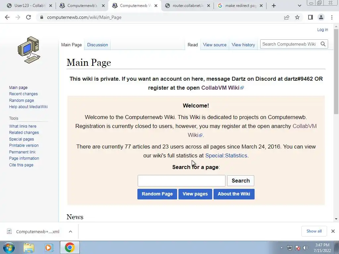Close the active Computernewb Wiki tab

pyautogui.click(x=156, y=6)
